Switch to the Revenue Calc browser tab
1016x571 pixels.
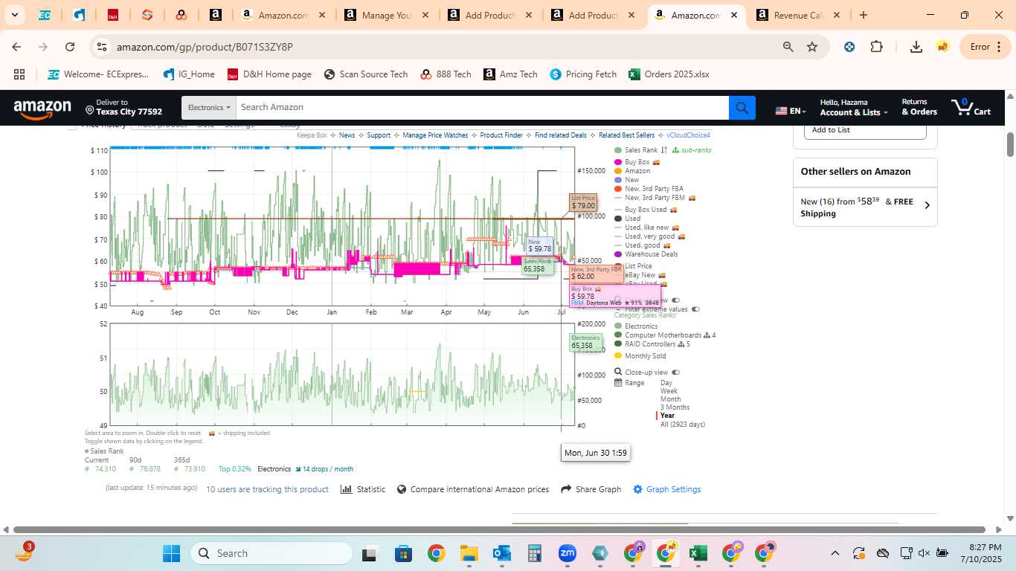tap(798, 15)
